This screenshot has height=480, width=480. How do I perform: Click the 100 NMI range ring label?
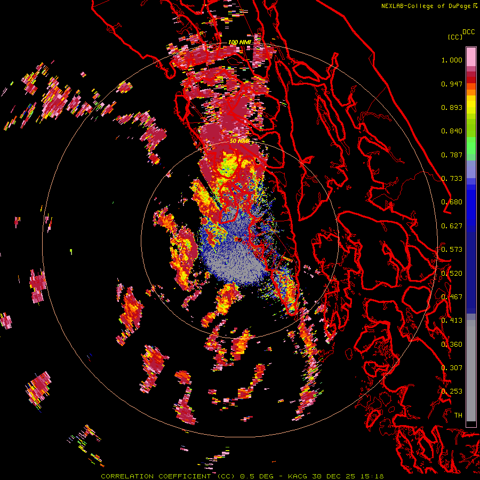(x=239, y=42)
